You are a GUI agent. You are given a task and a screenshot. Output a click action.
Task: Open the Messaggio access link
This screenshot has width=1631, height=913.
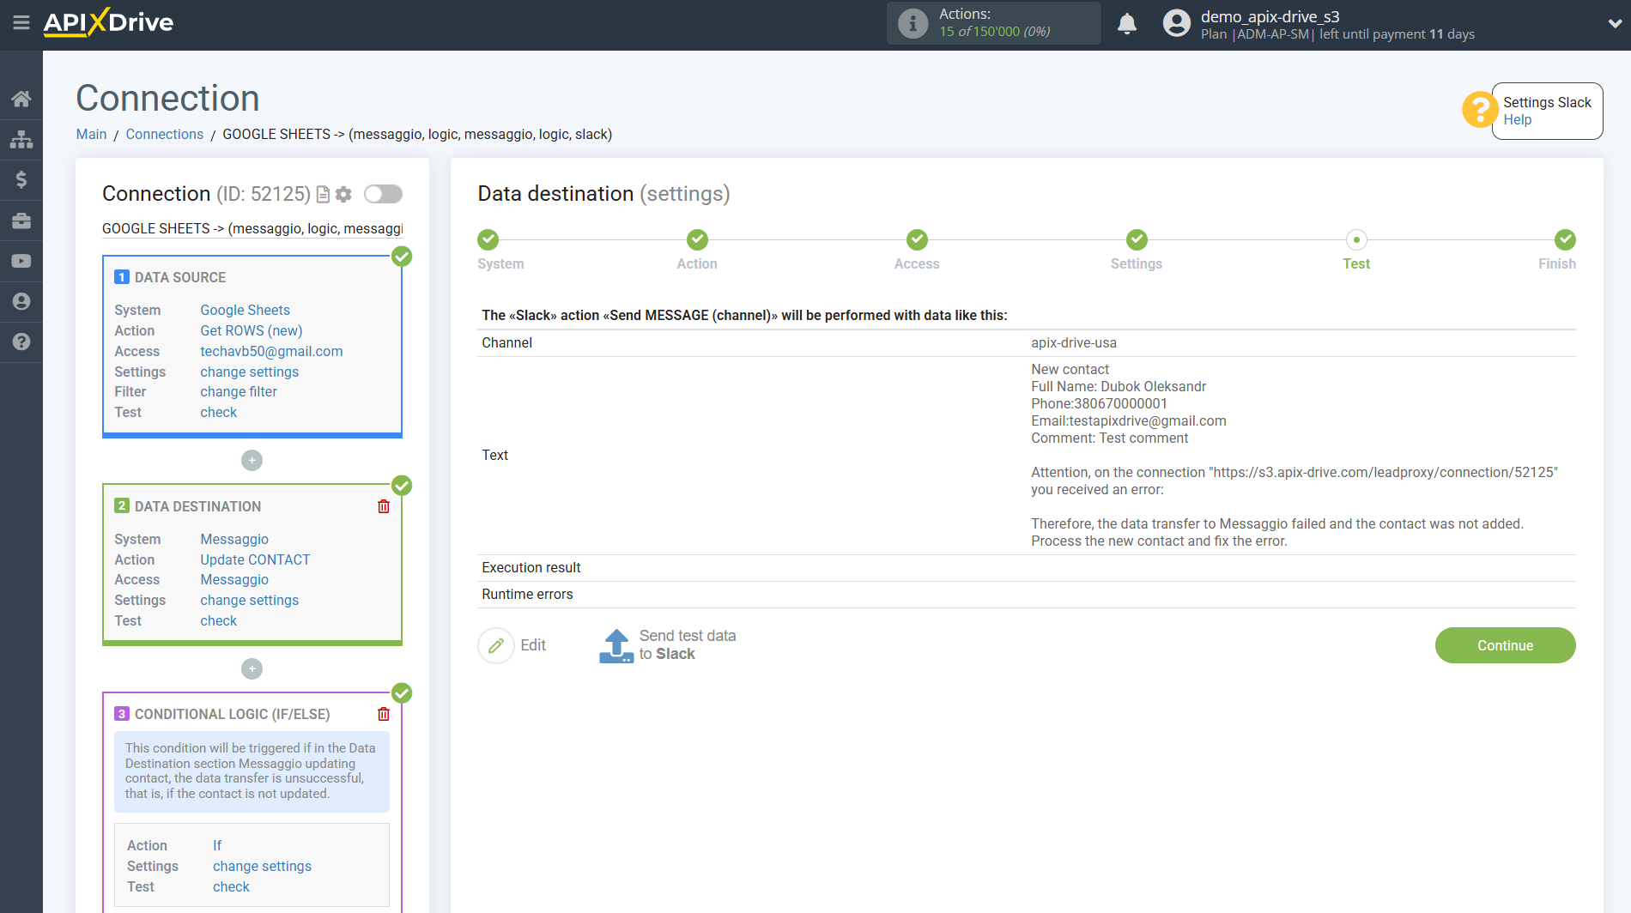234,579
